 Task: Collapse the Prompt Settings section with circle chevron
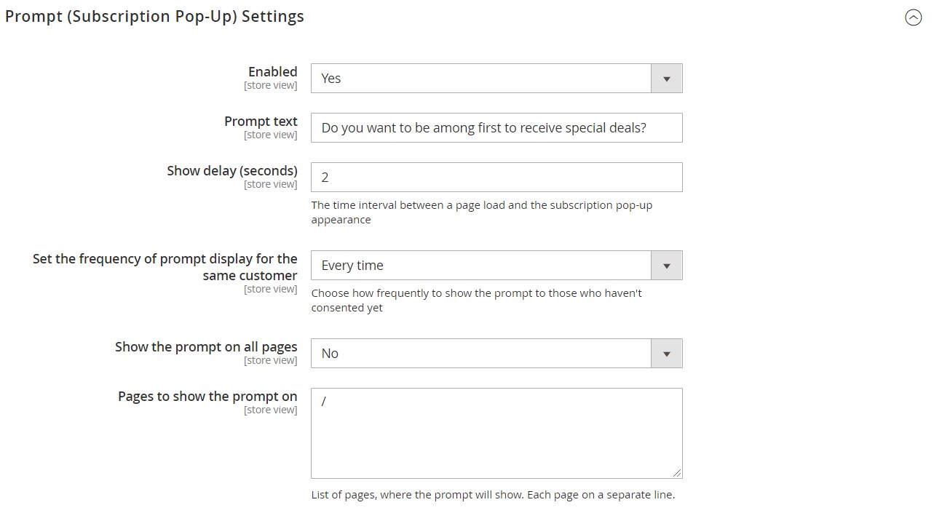(913, 17)
